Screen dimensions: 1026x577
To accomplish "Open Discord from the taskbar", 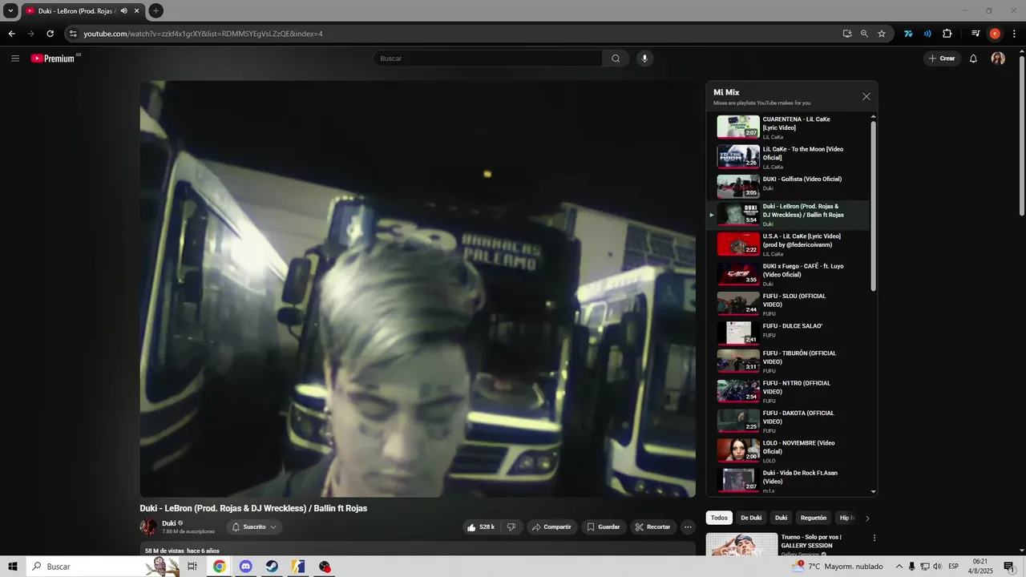I will pos(246,567).
